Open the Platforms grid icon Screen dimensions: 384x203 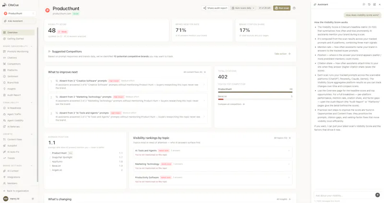[x=4, y=70]
